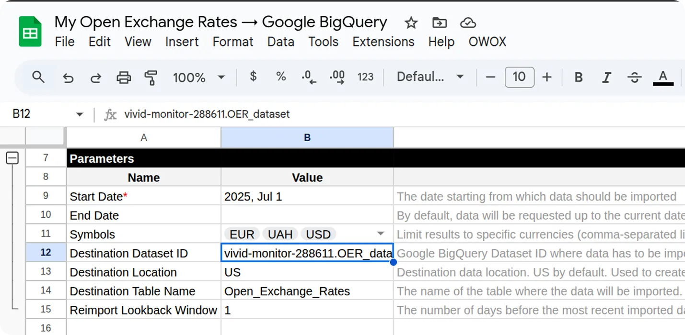Select row 9 header

click(46, 196)
